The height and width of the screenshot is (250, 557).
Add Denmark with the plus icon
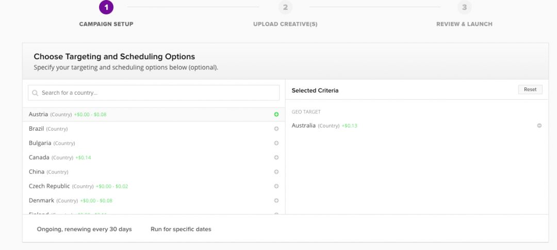(276, 201)
